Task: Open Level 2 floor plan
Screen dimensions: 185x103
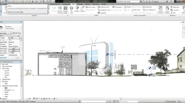Action: click(7, 75)
